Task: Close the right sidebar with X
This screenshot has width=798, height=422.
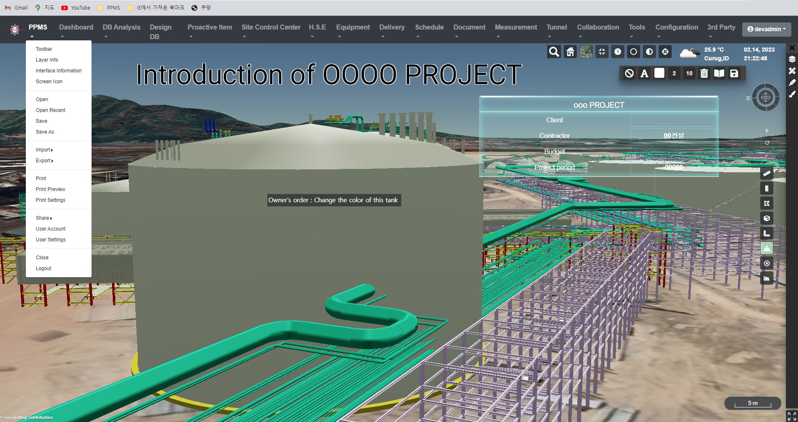Action: [x=792, y=48]
